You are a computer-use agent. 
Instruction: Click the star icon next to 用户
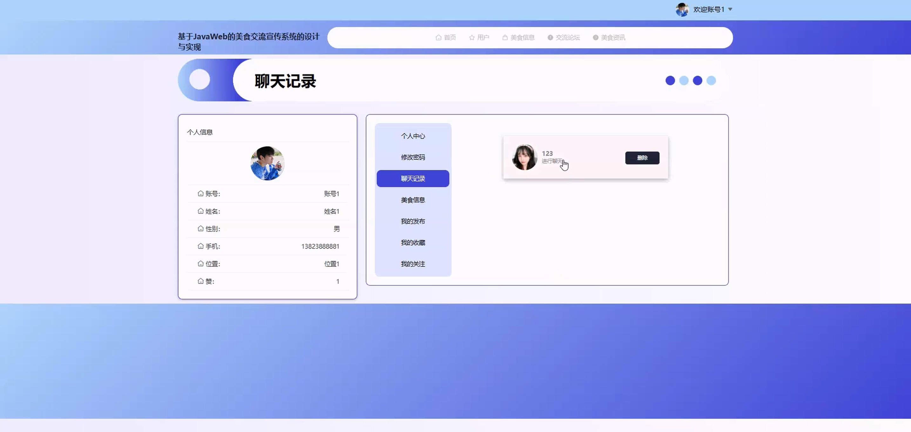tap(472, 37)
